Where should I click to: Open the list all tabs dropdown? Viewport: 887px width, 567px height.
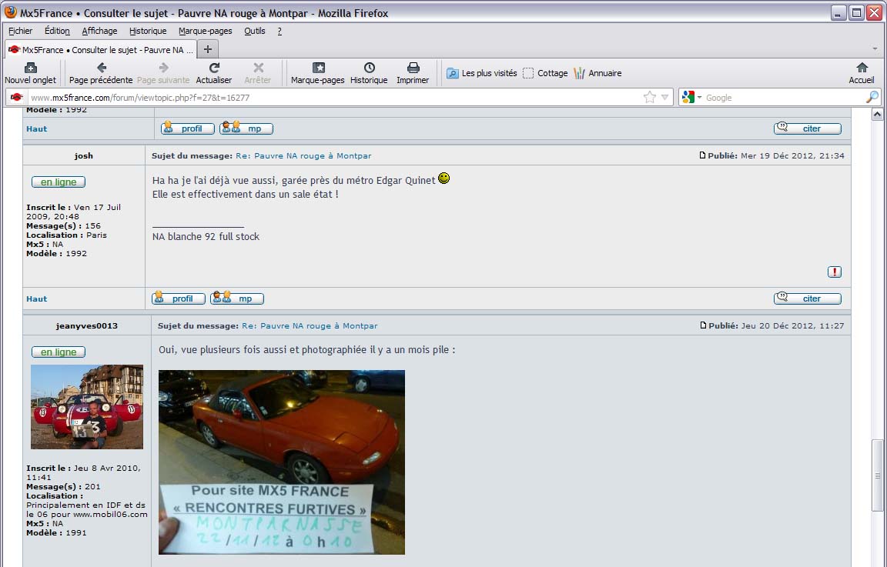tap(875, 49)
